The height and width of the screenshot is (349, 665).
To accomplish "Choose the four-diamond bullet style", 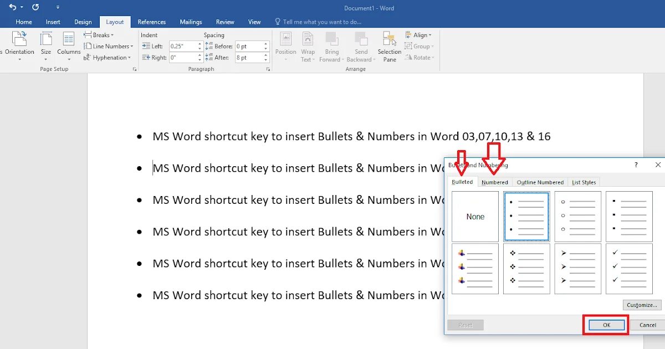I will coord(526,269).
